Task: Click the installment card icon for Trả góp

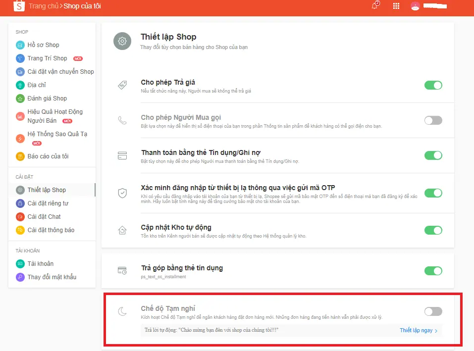Action: point(122,271)
